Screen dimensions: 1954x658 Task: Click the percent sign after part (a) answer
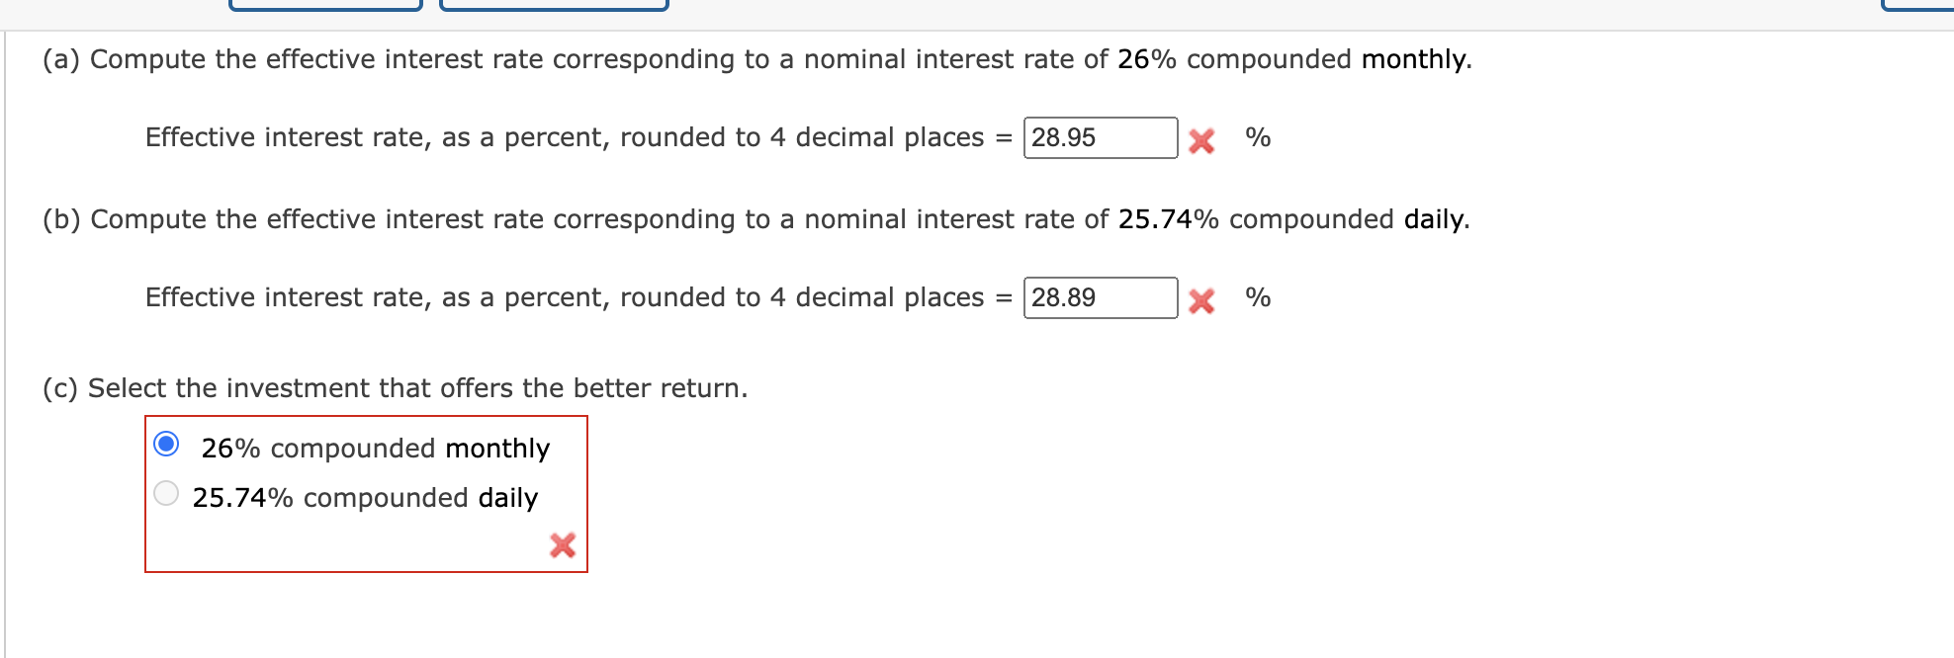pos(1258,138)
